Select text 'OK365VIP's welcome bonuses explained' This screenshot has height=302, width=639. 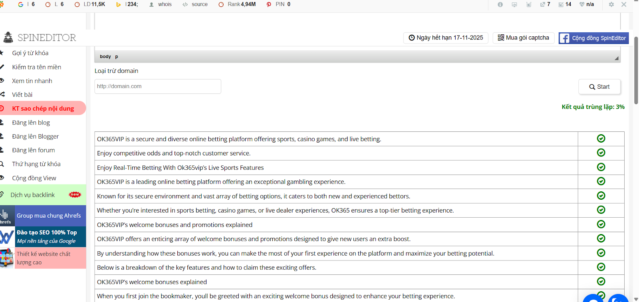pos(152,282)
